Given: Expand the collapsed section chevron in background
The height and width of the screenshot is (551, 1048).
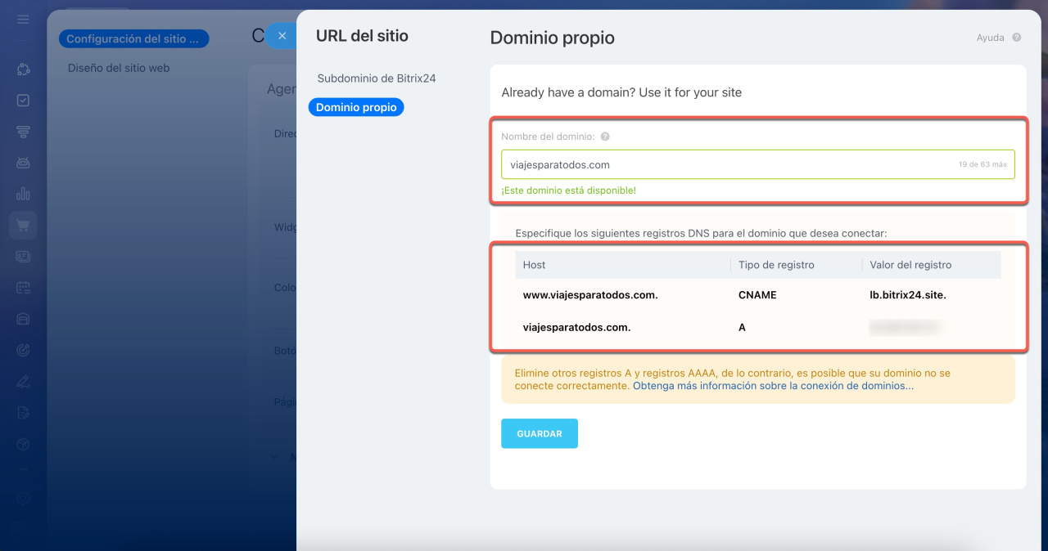Looking at the screenshot, I should (x=274, y=457).
